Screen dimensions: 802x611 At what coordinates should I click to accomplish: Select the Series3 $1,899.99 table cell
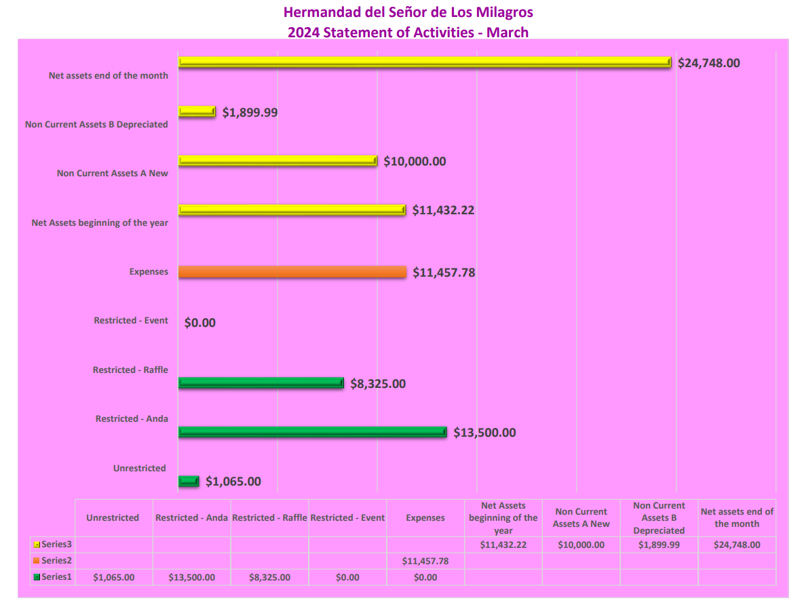(658, 545)
